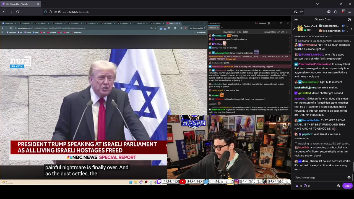Image resolution: width=354 pixels, height=199 pixels.
Task: Click username bluebirddaily in chat
Action: tap(310, 82)
